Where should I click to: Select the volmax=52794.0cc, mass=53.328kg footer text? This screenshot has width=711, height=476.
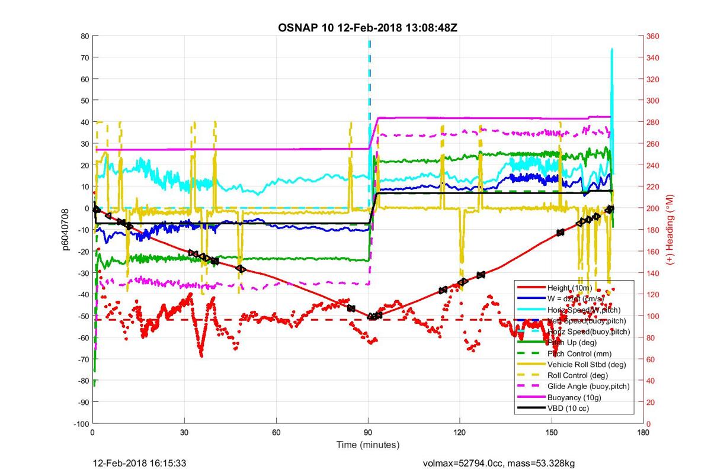point(499,464)
